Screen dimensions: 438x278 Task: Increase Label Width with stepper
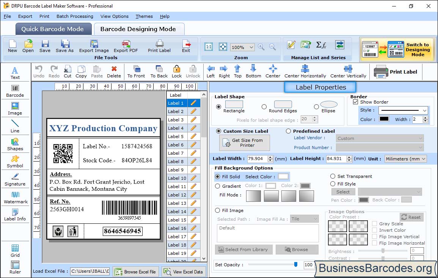coord(270,157)
